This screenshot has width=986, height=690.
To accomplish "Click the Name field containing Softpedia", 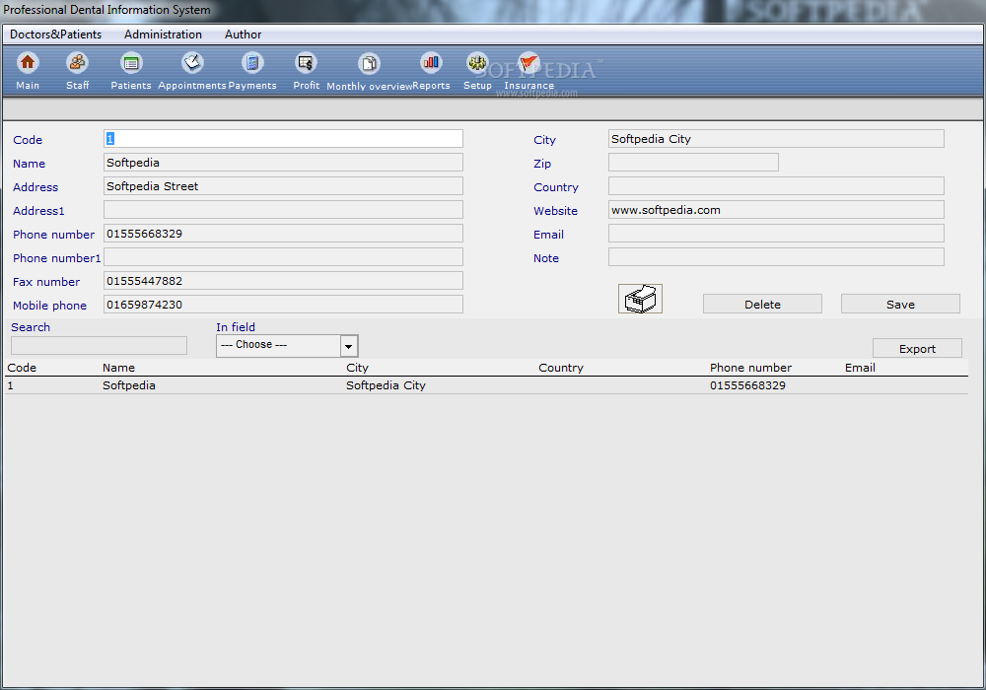I will click(x=283, y=163).
